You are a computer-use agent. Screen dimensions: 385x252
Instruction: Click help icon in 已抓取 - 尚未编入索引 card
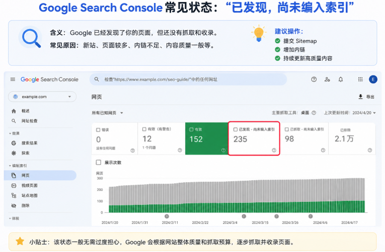323,150
